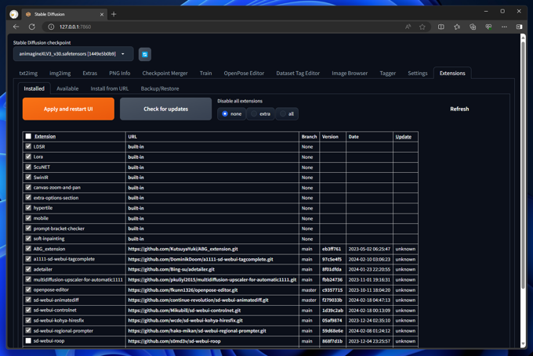533x356 pixels.
Task: Click the Extension column header label
Action: click(x=45, y=136)
